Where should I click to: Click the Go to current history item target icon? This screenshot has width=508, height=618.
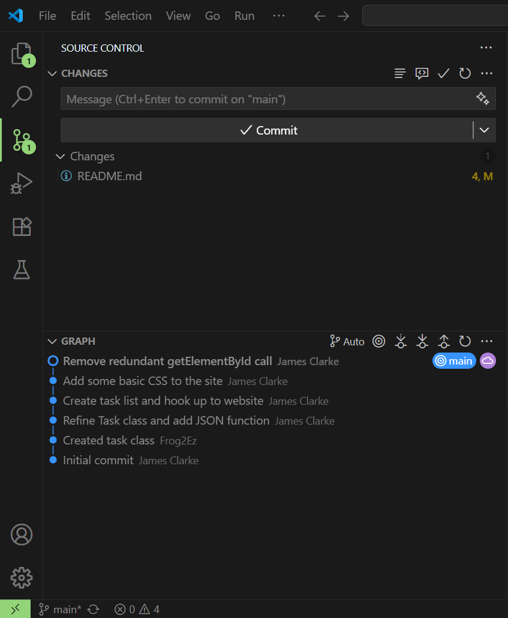[378, 341]
